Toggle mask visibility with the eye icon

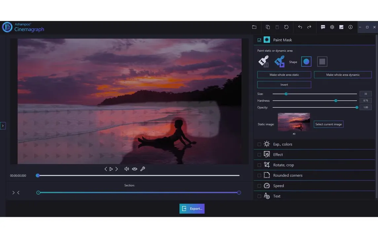tap(134, 169)
